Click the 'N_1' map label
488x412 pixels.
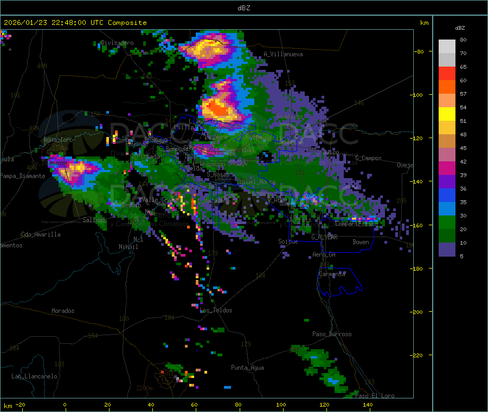138,239
